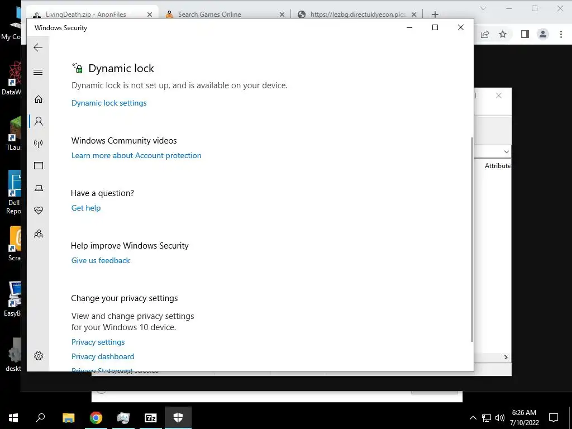Switch to the lezbg.directuklyecon tab in Chrome
572x429 pixels.
(x=358, y=14)
